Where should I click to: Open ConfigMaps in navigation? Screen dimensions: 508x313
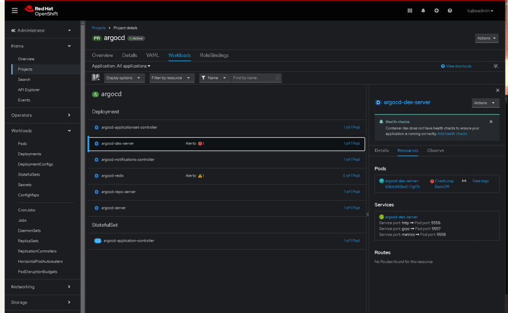[28, 195]
